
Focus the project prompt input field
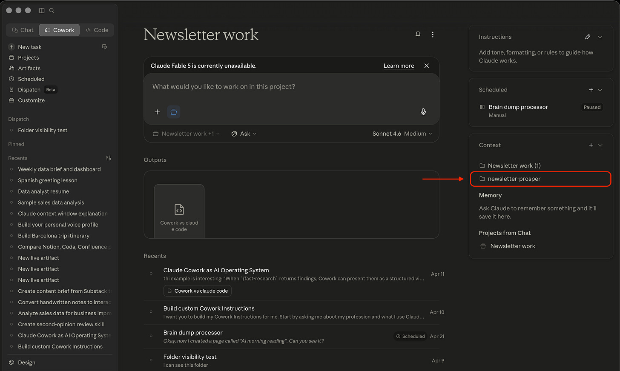click(291, 87)
